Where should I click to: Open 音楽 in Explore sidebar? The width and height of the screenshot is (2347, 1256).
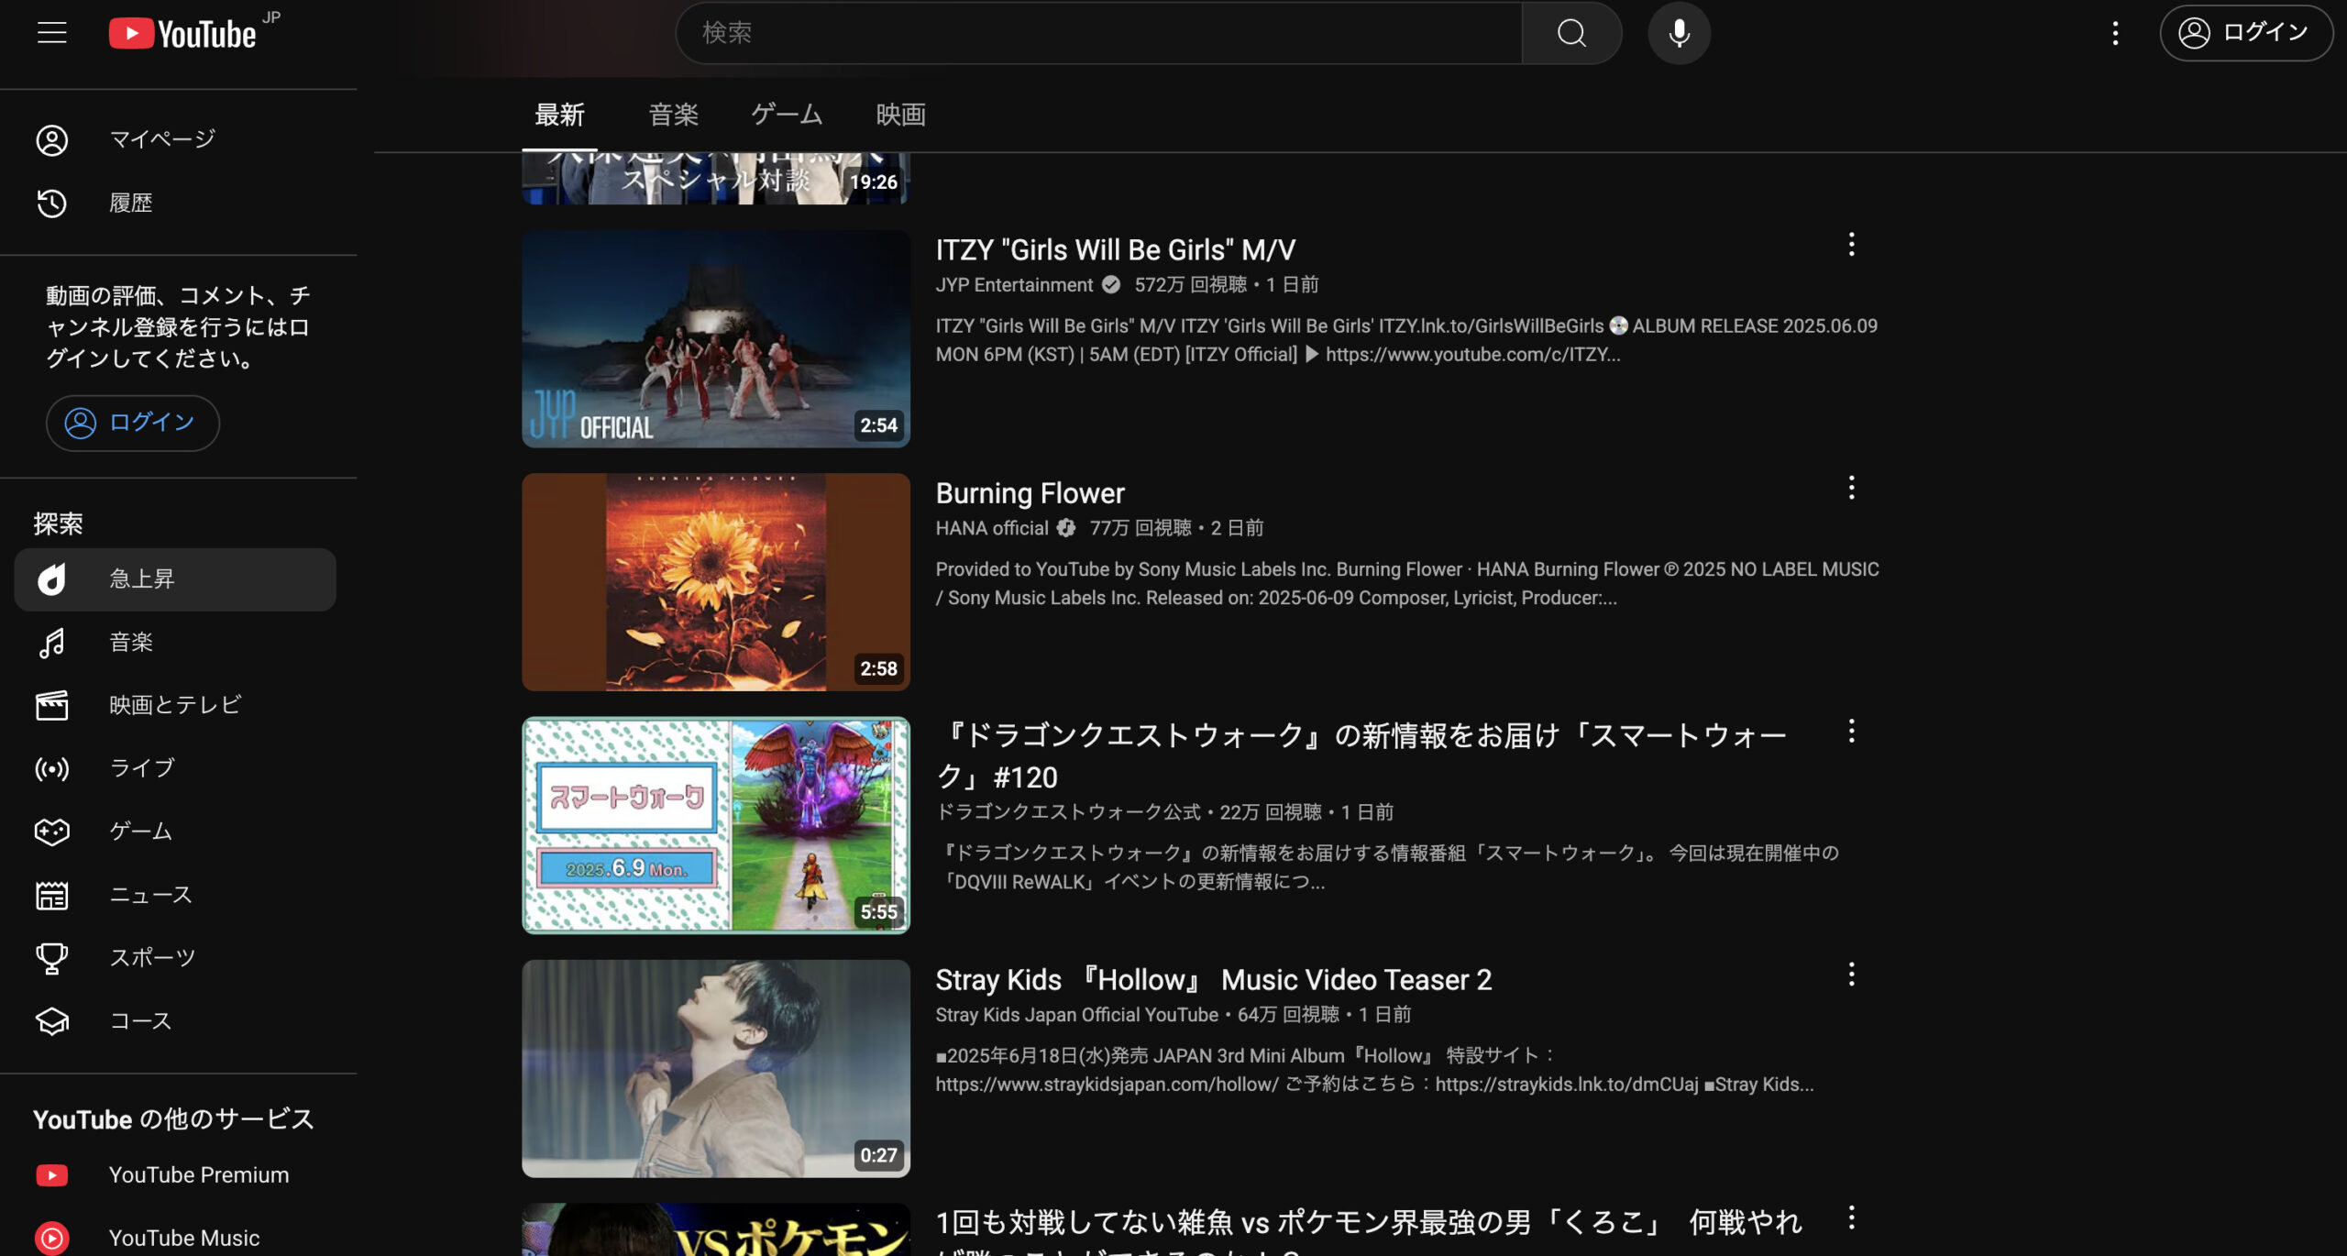pyautogui.click(x=176, y=643)
